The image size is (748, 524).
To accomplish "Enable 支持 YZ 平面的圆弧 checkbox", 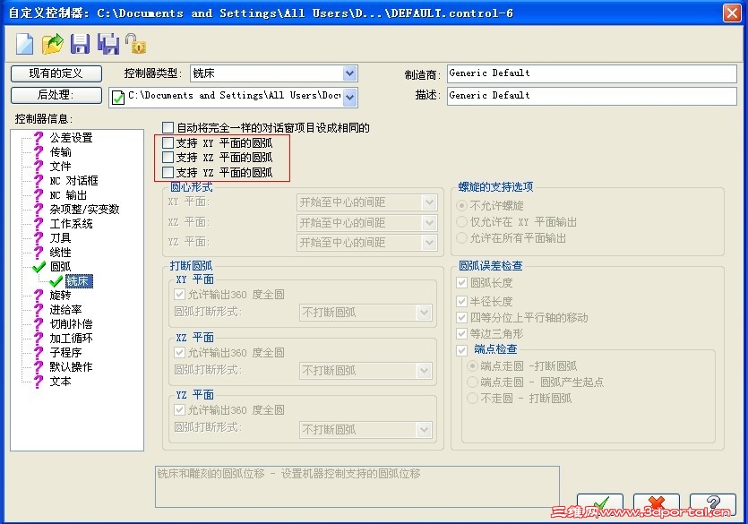I will [x=168, y=172].
